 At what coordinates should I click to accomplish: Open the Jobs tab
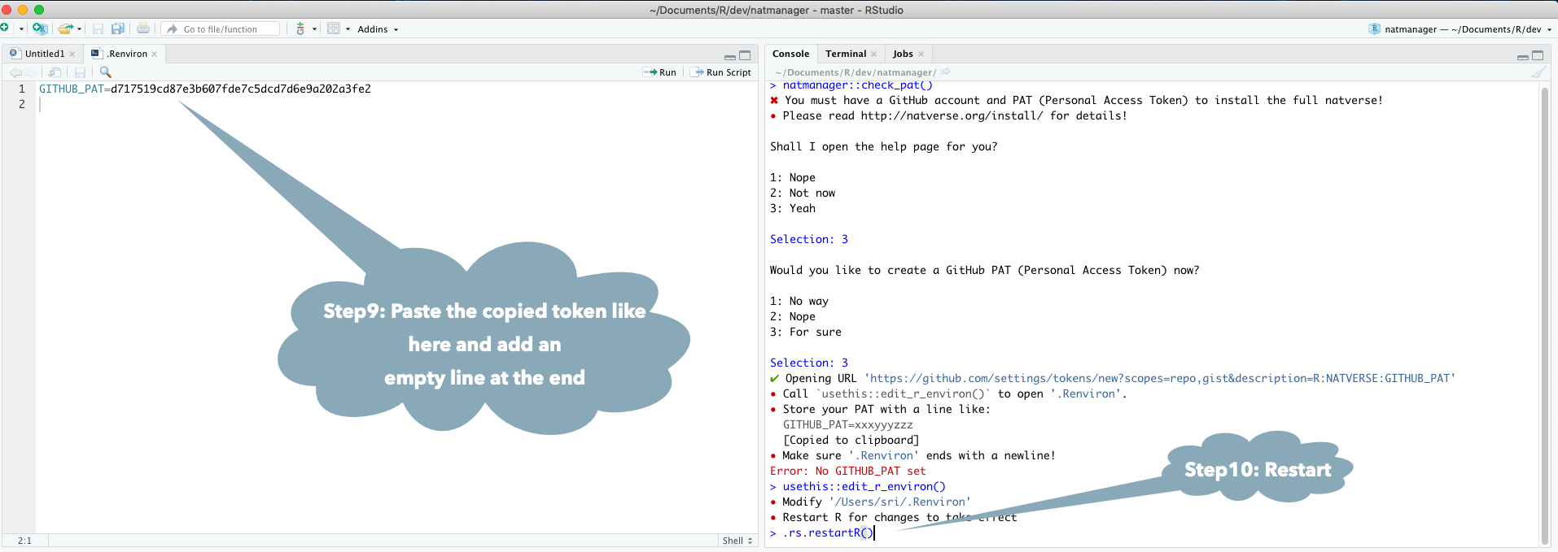(x=902, y=54)
